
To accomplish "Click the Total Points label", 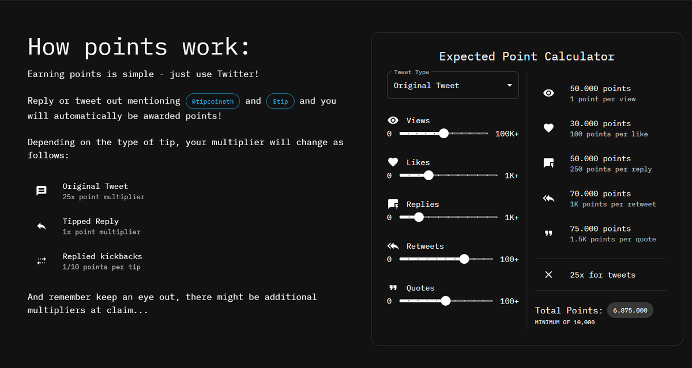I will 569,310.
